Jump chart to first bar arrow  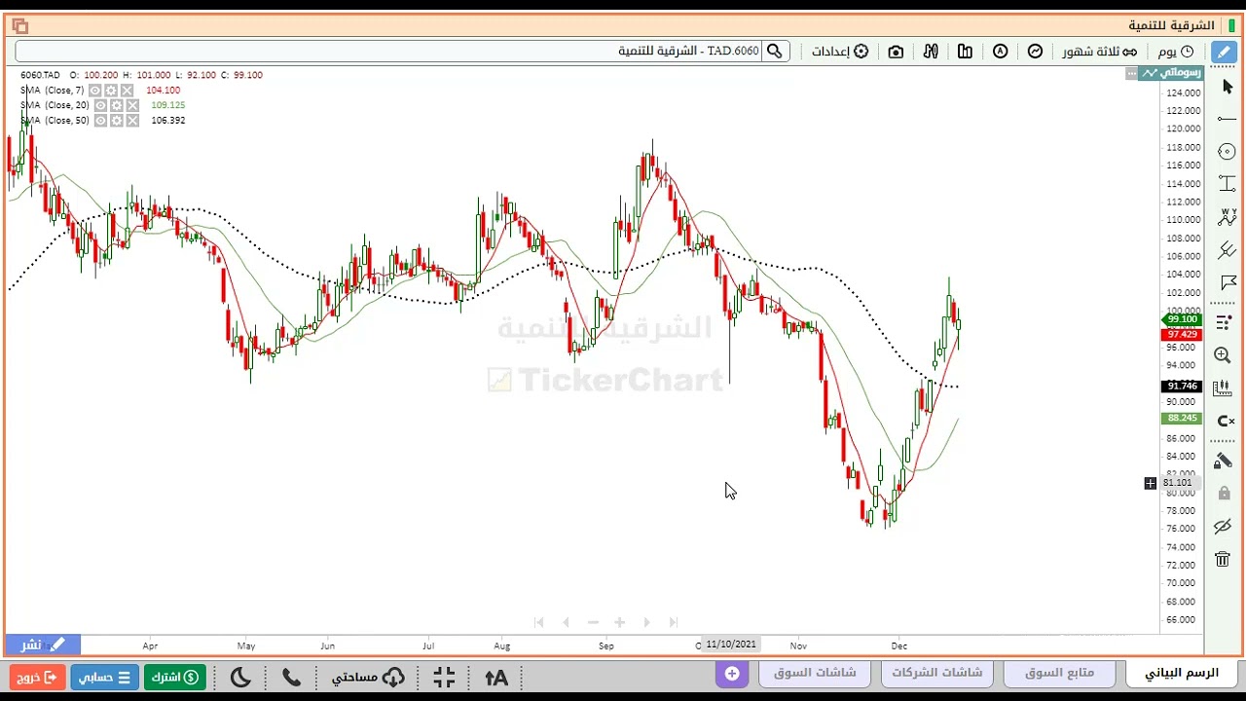(x=538, y=622)
